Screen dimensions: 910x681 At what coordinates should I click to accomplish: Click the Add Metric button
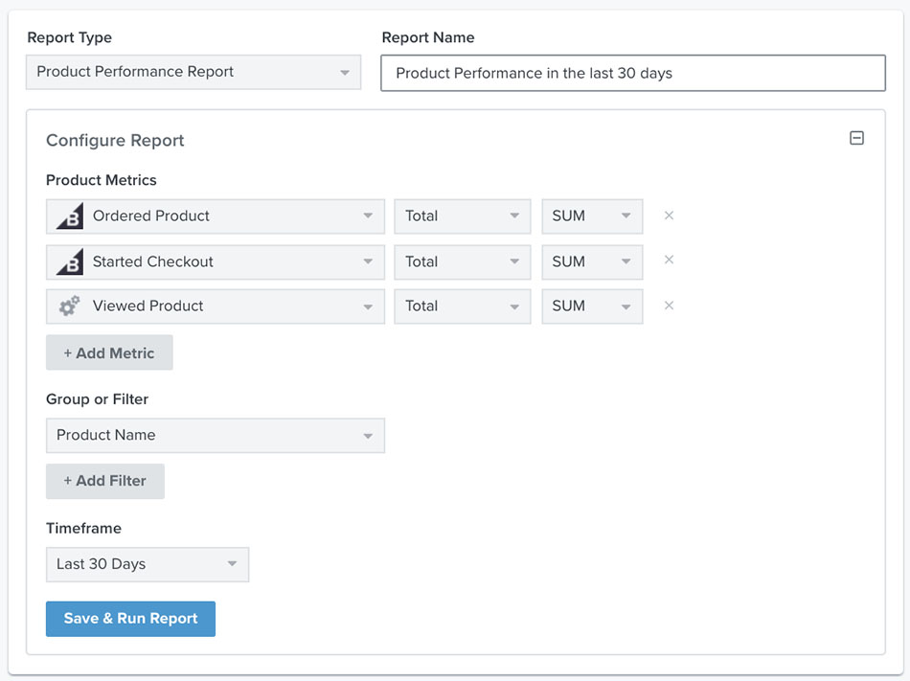click(109, 352)
